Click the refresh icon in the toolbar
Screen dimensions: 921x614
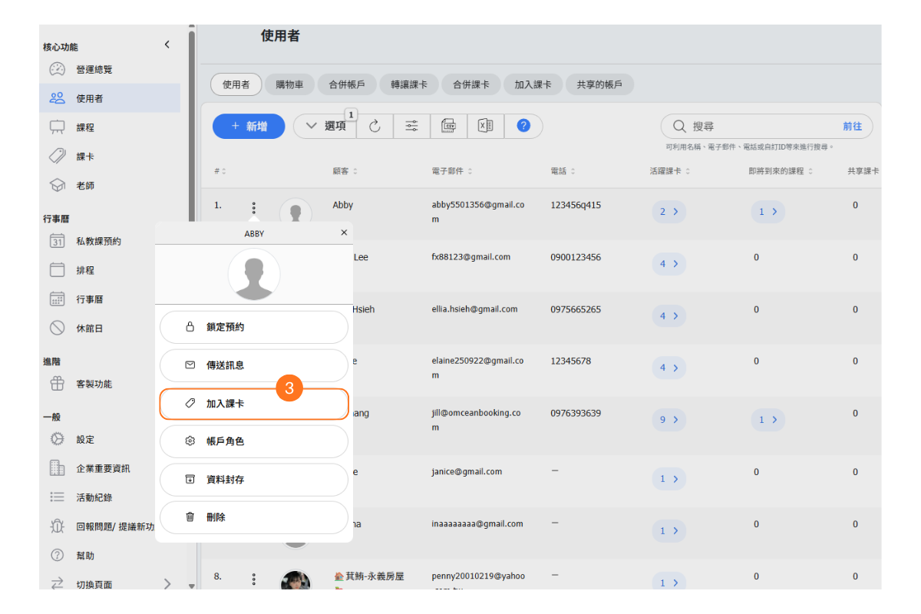(375, 127)
